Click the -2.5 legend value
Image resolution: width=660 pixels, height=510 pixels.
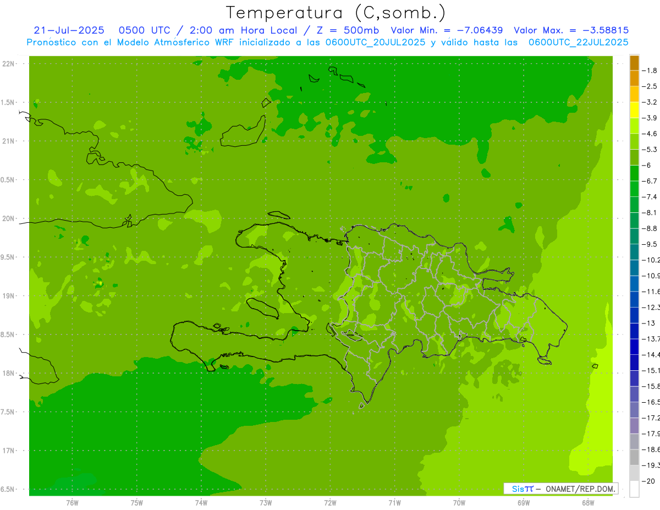point(649,86)
